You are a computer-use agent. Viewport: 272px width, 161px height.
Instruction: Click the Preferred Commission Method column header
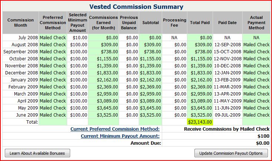[x=53, y=23]
